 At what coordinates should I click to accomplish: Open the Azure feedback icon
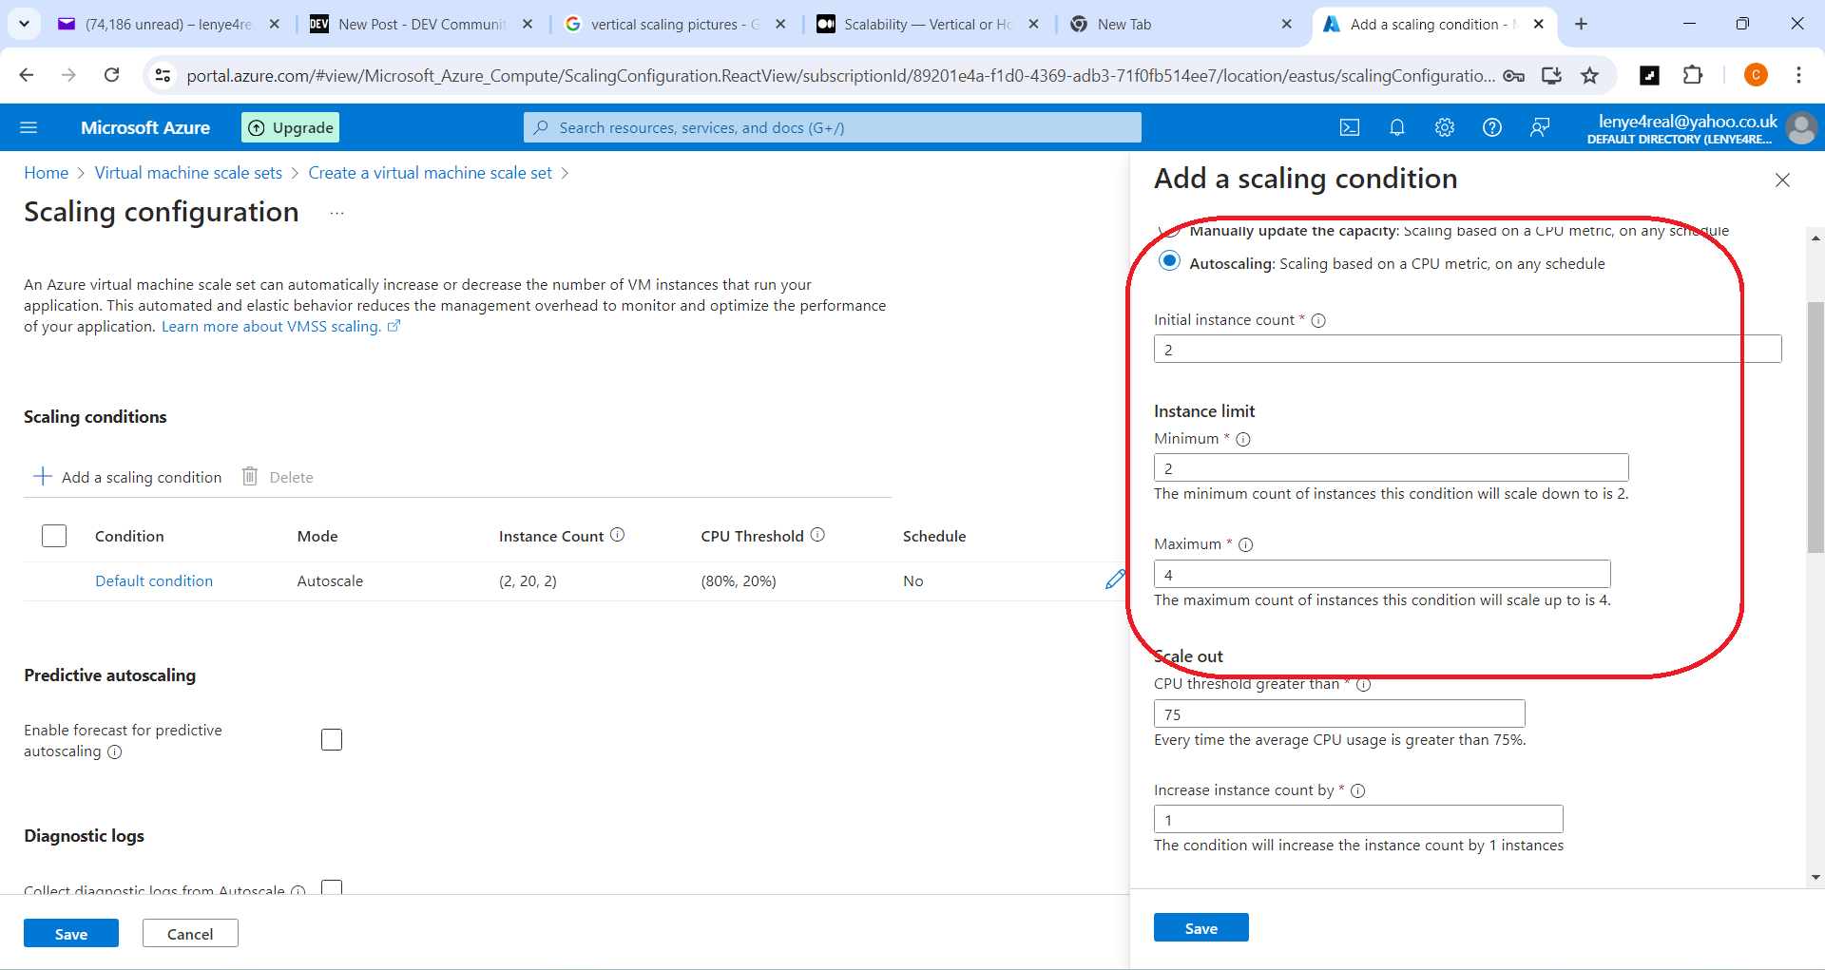1540,127
